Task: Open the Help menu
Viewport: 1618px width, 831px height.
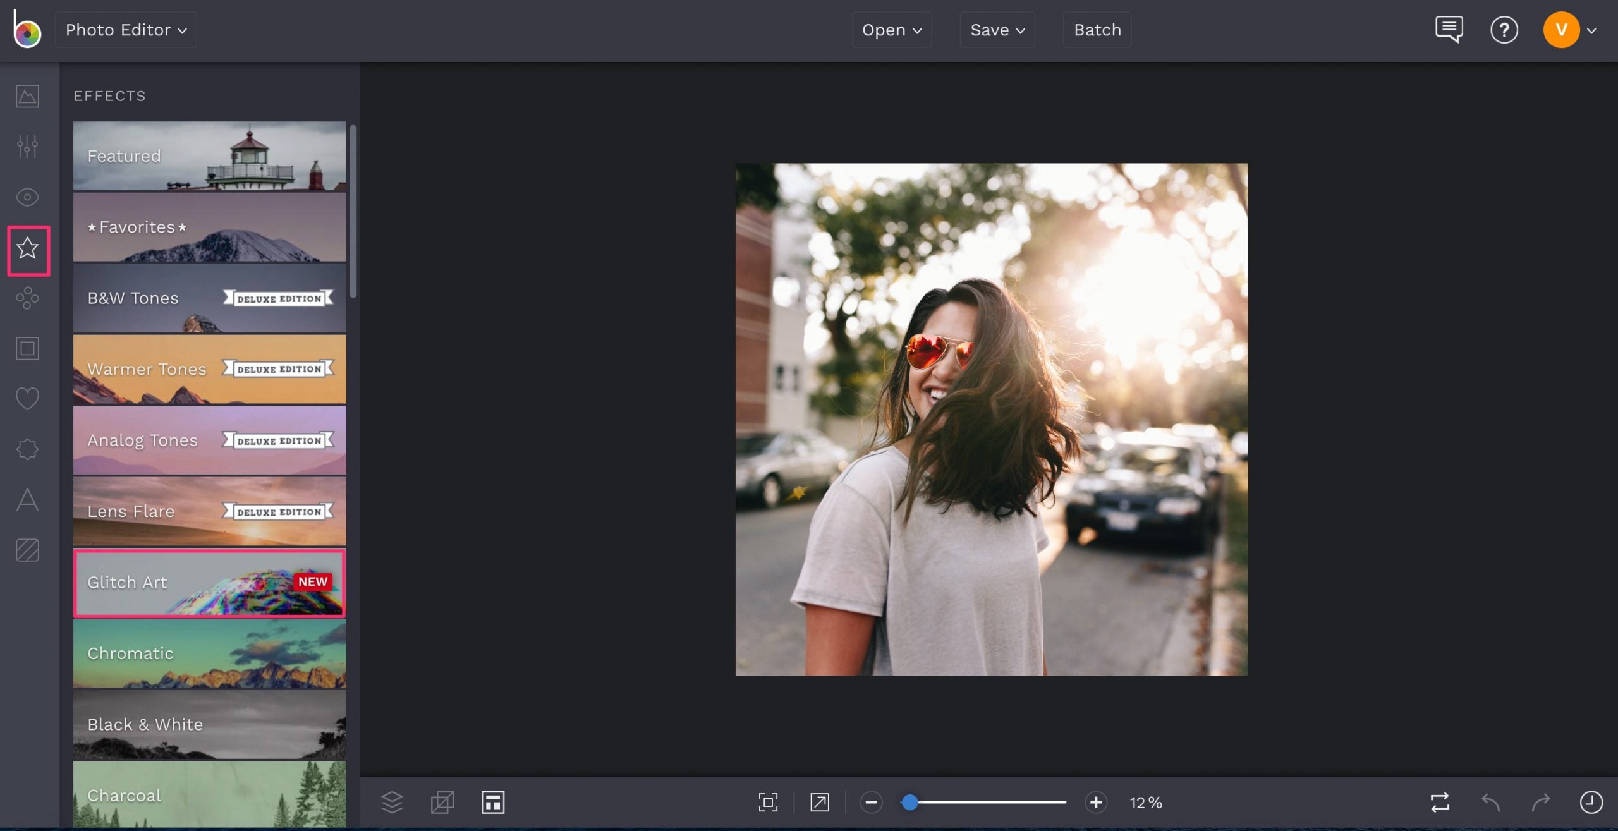Action: [x=1504, y=29]
